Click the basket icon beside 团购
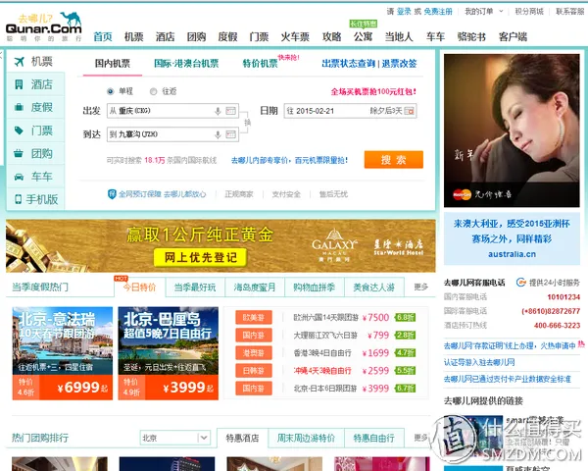The width and height of the screenshot is (588, 471). (19, 153)
